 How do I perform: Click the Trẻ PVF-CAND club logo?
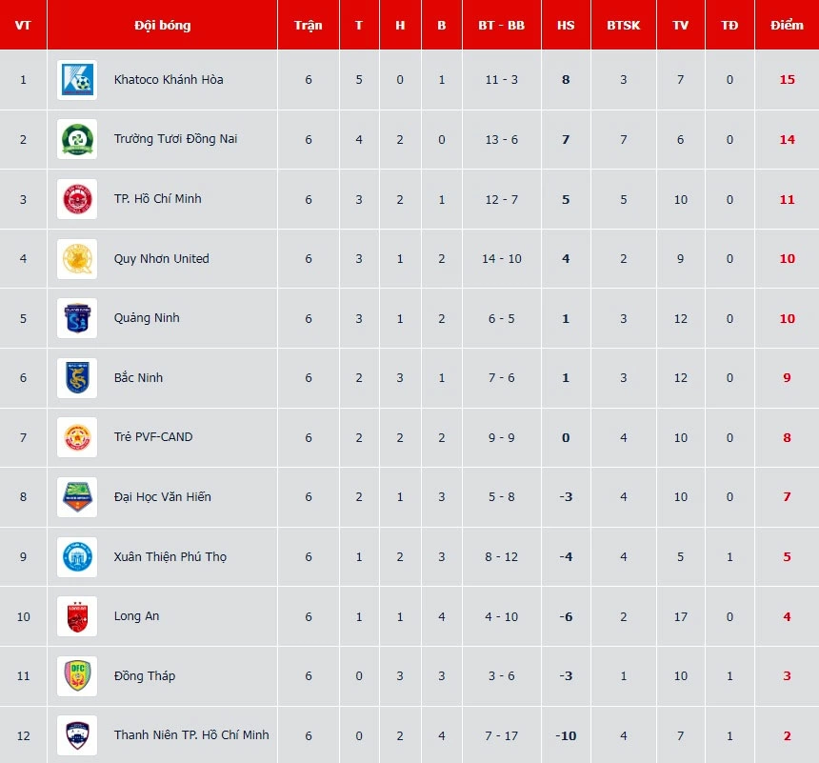76,437
